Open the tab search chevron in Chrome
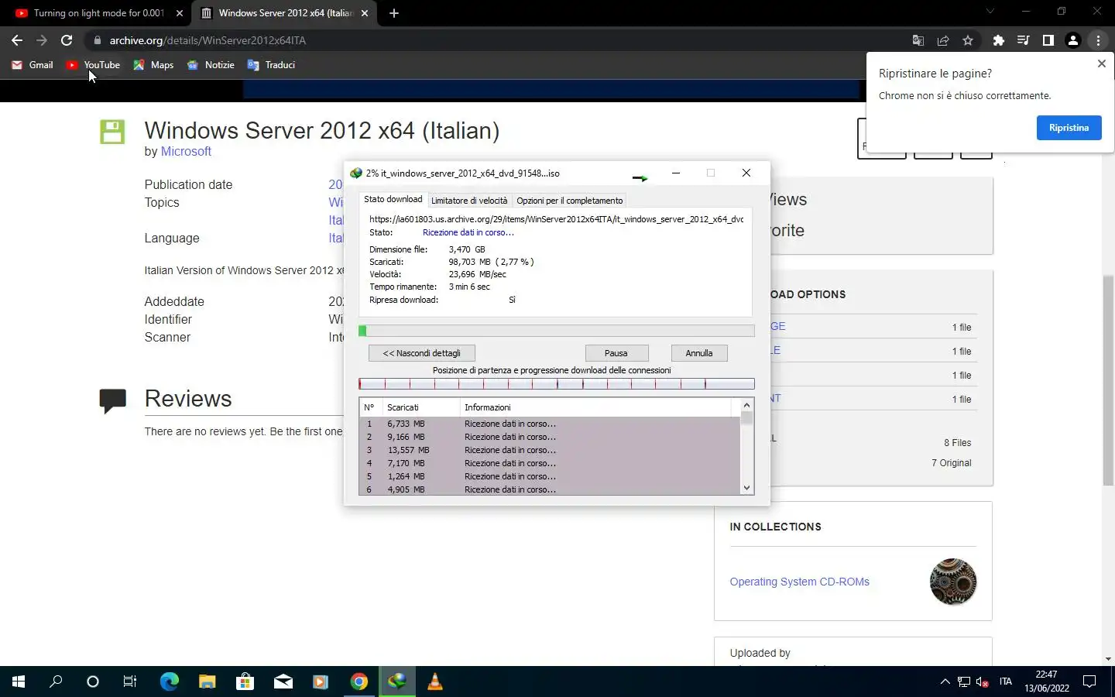Screen dimensions: 1115x697 [x=990, y=12]
